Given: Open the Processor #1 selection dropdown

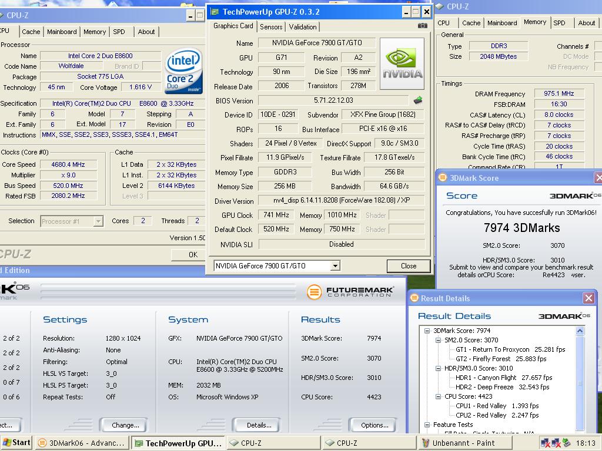Looking at the screenshot, I should 98,221.
